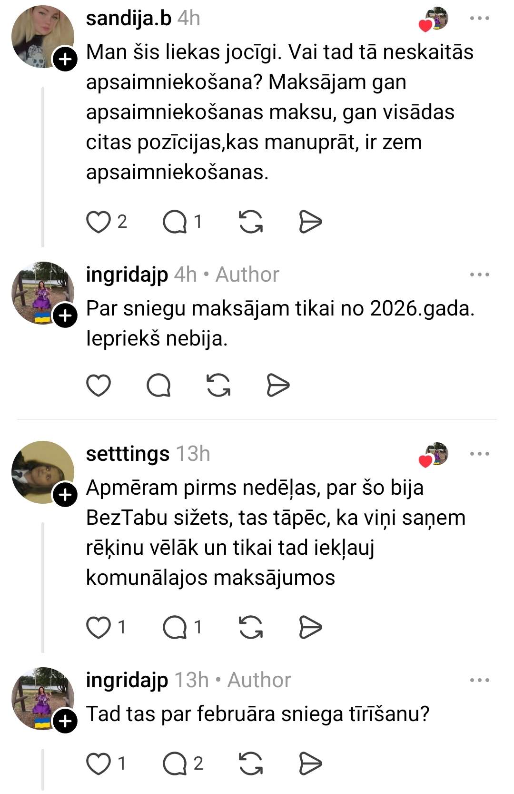Follow sandija.b using avatar plus badge
The width and height of the screenshot is (514, 794).
[x=65, y=60]
